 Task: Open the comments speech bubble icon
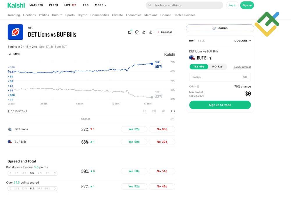[137, 32]
